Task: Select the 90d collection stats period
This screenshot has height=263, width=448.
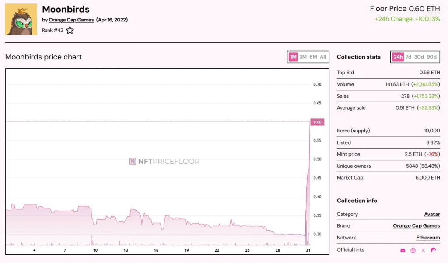Action: [431, 57]
